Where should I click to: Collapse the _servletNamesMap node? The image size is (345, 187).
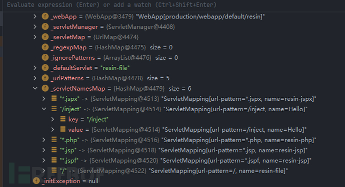point(35,88)
